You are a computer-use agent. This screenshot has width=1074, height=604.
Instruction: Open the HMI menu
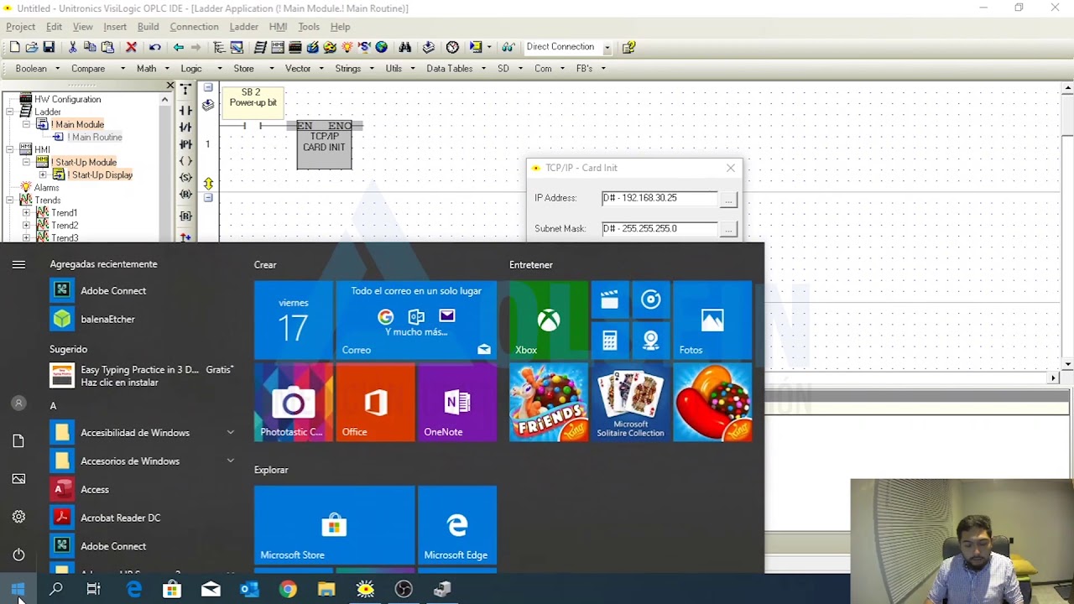[278, 27]
